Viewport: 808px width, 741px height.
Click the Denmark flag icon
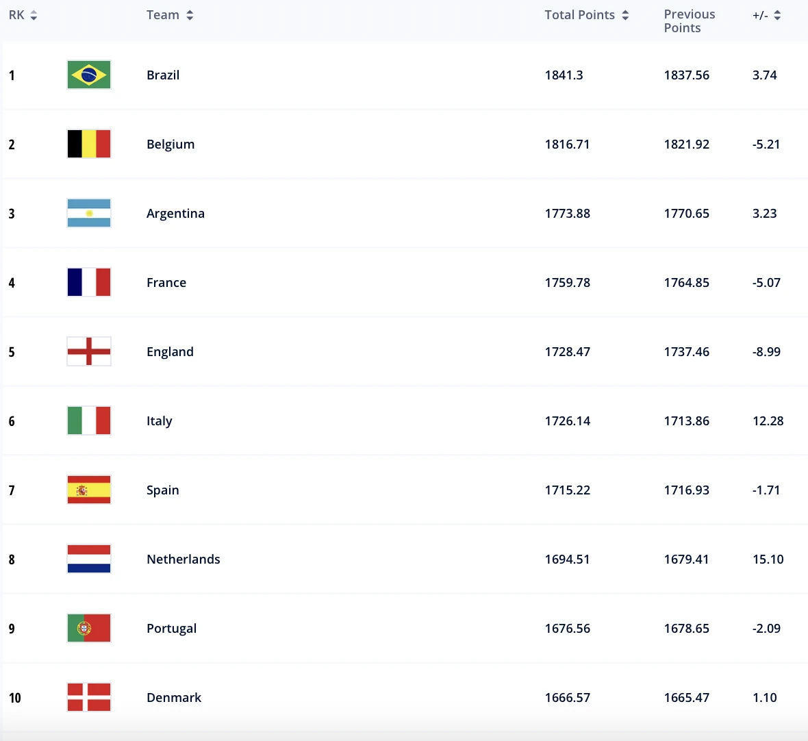(88, 697)
